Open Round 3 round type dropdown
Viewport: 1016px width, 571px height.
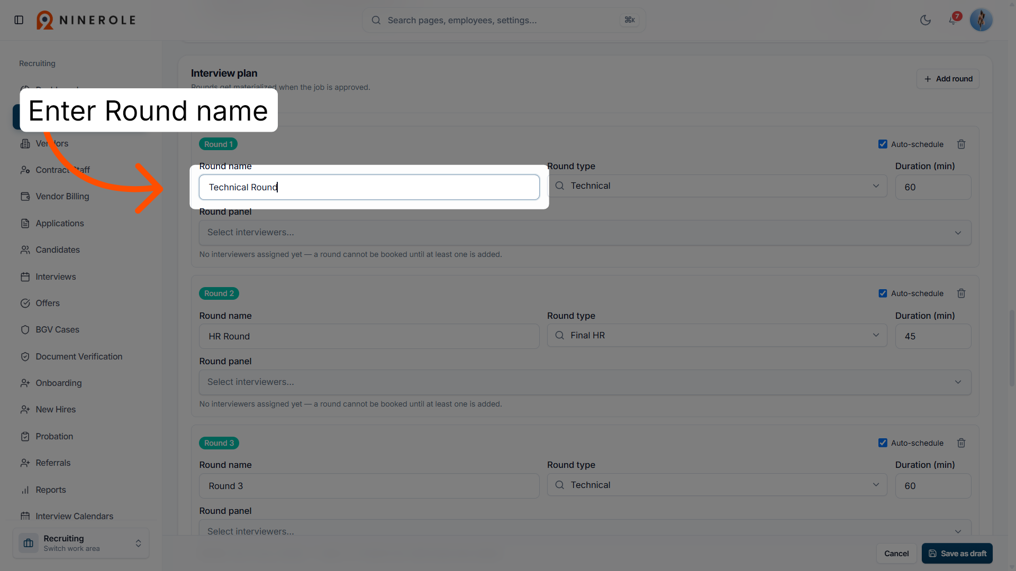click(x=717, y=485)
